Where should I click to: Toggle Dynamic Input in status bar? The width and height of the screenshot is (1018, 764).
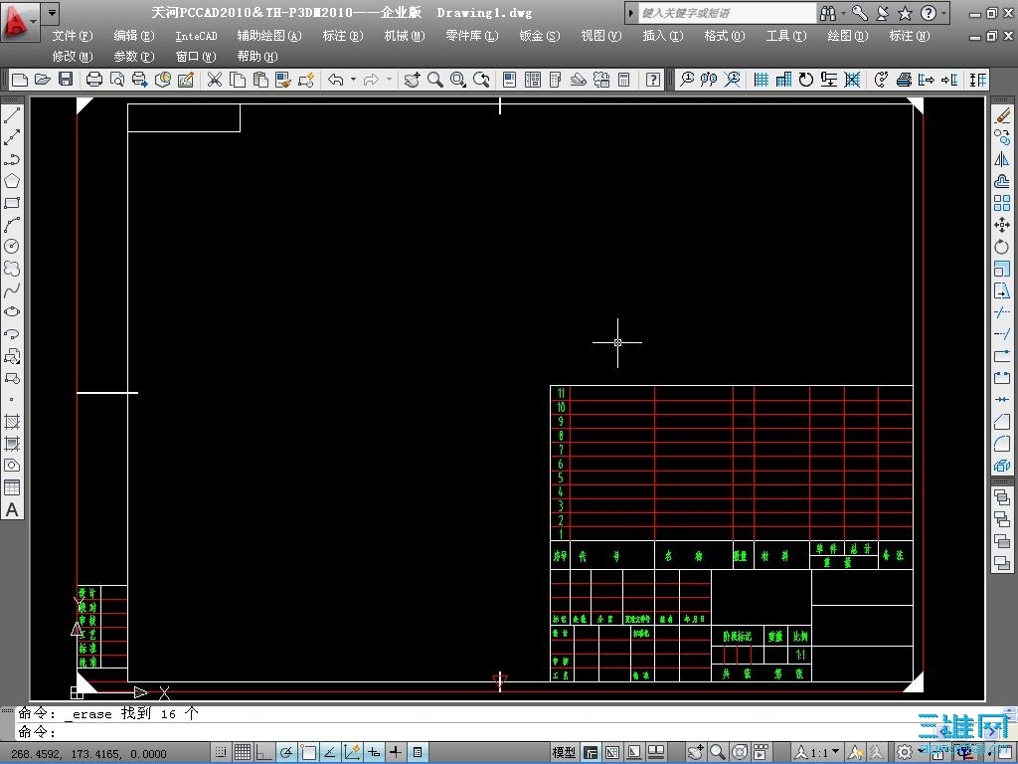pyautogui.click(x=374, y=752)
